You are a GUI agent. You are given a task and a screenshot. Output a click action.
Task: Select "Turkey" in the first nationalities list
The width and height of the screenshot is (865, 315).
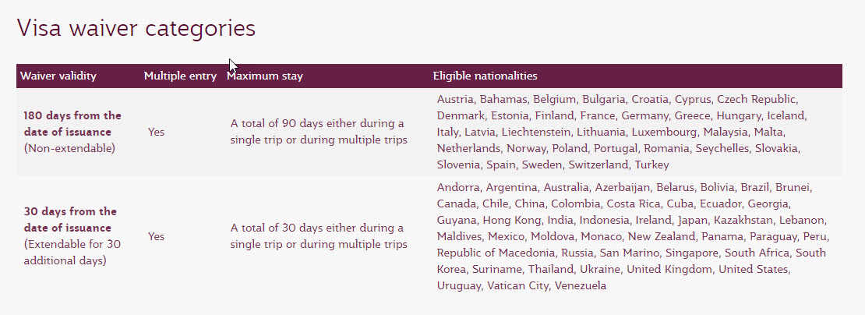[651, 165]
